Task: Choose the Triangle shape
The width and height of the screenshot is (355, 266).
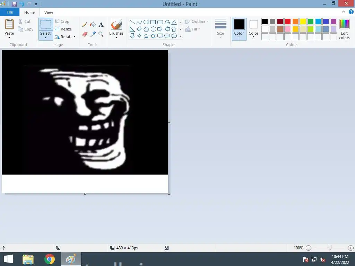Action: (x=174, y=22)
